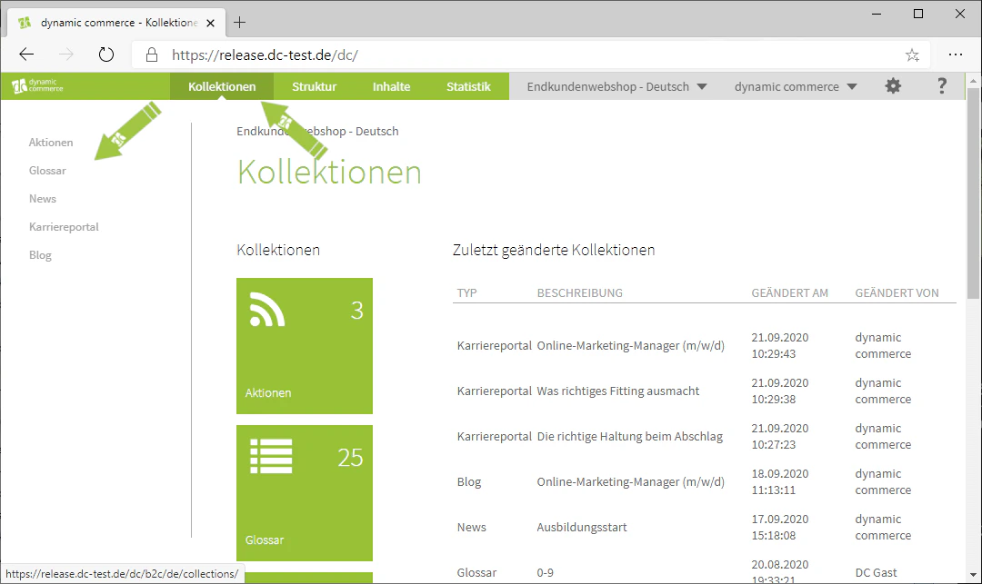Switch to the Inhalte tab
This screenshot has height=584, width=982.
(x=391, y=86)
